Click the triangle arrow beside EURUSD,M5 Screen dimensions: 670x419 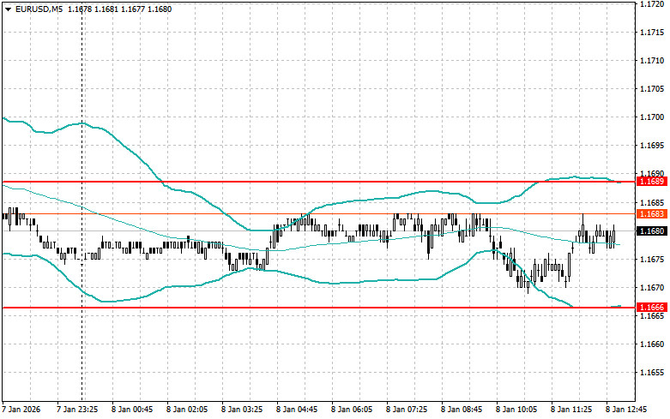(x=8, y=9)
